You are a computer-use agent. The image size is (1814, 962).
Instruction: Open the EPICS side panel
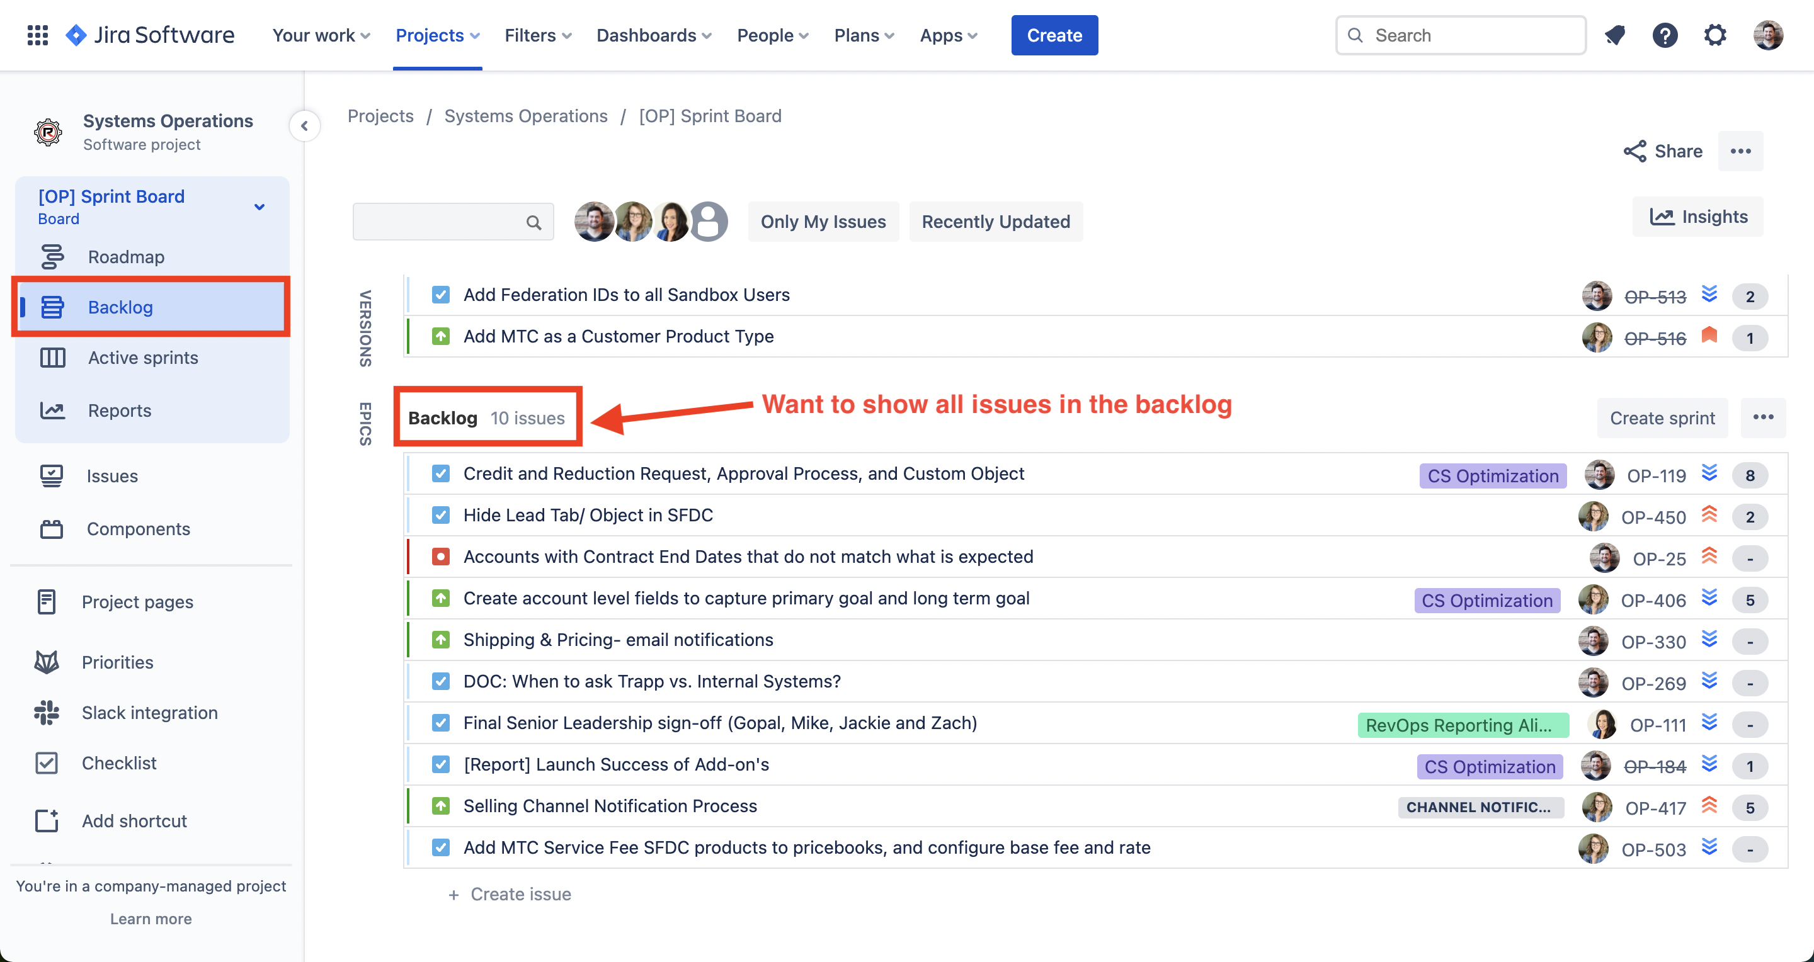[365, 424]
